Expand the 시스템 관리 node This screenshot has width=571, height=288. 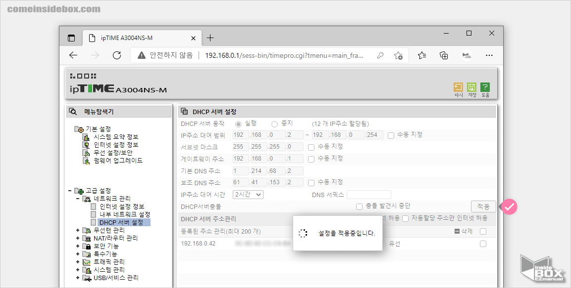[x=78, y=270]
